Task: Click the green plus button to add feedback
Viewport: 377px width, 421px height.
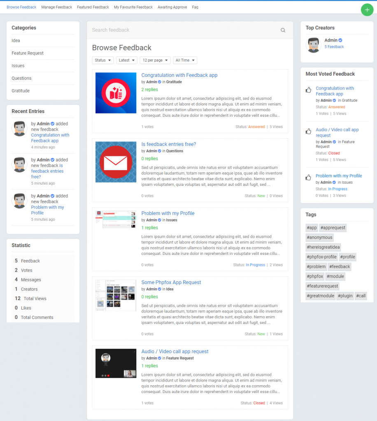Action: pyautogui.click(x=367, y=9)
